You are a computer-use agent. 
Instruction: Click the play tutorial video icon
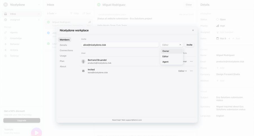pos(36,133)
